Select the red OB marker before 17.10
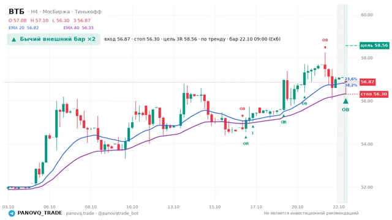Screen dimensions: 392x220 tap(243, 109)
